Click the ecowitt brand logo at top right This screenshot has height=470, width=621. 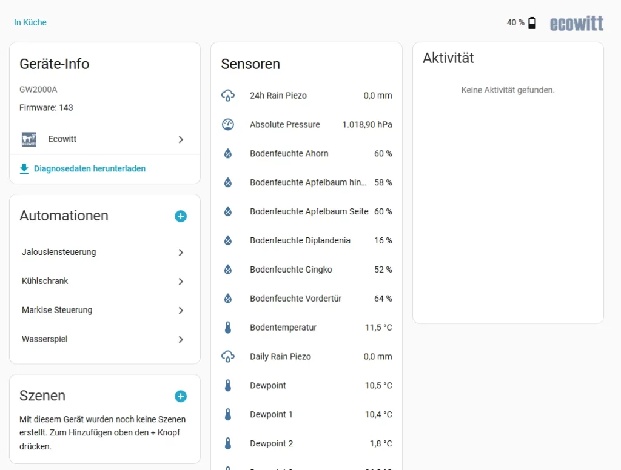pyautogui.click(x=576, y=24)
